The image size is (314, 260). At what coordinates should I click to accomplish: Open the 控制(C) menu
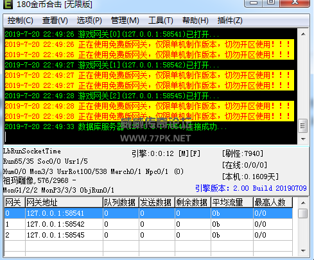click(x=21, y=21)
